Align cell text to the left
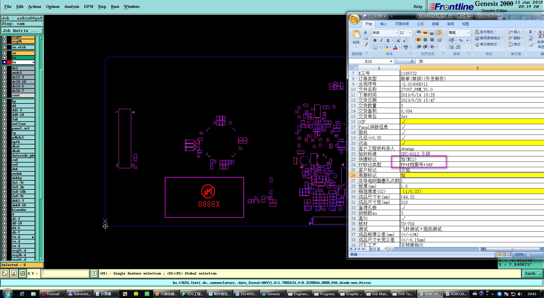This screenshot has height=298, width=544. point(418,40)
